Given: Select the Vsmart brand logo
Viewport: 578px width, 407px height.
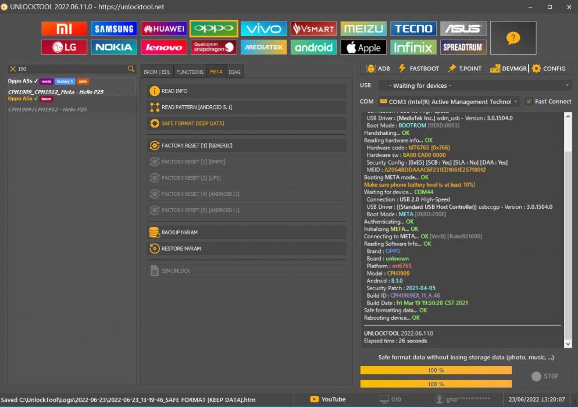Looking at the screenshot, I should pos(313,28).
